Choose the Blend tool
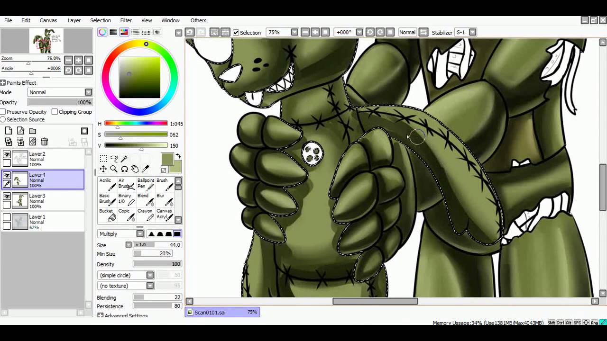 [x=145, y=199]
